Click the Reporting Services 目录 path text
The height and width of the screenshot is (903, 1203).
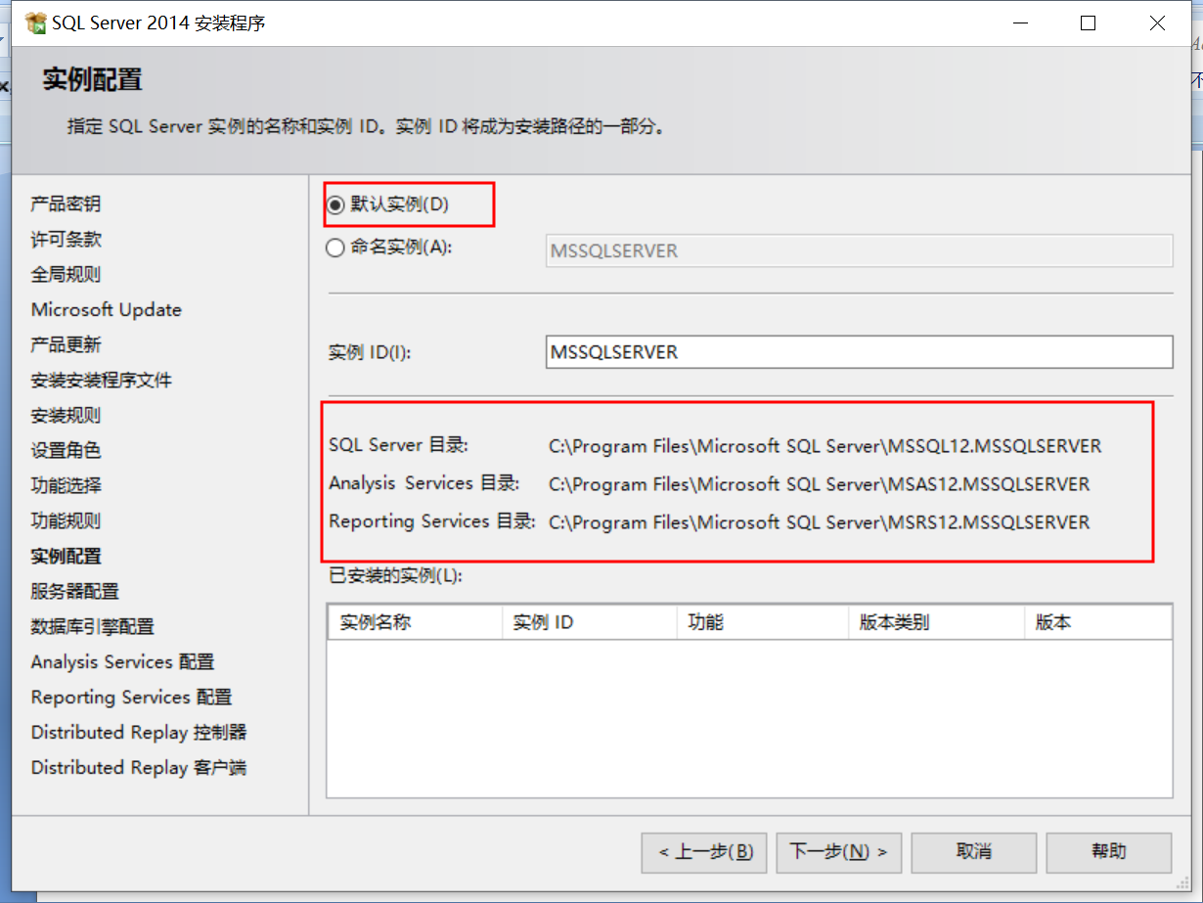[x=819, y=523]
